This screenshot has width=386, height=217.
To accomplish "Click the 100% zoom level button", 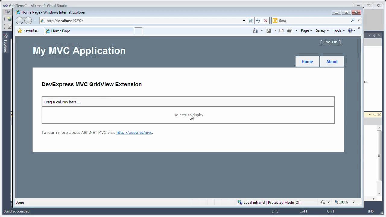I will pos(341,202).
